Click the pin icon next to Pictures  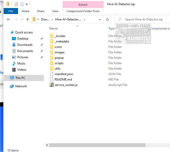42,57
